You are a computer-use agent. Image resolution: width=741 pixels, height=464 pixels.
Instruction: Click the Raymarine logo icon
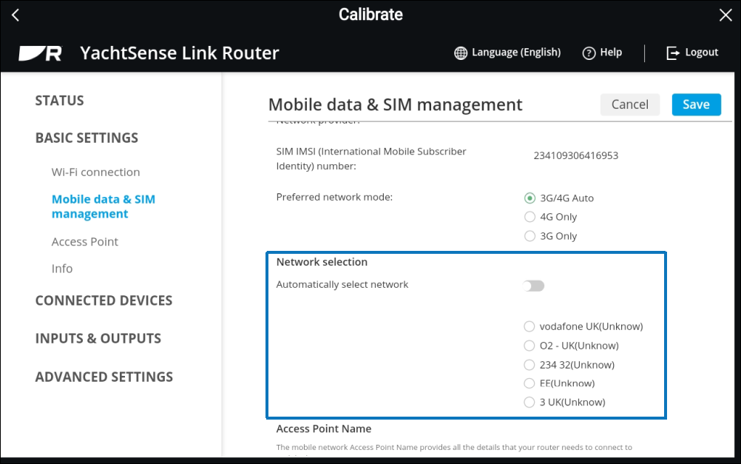click(41, 53)
